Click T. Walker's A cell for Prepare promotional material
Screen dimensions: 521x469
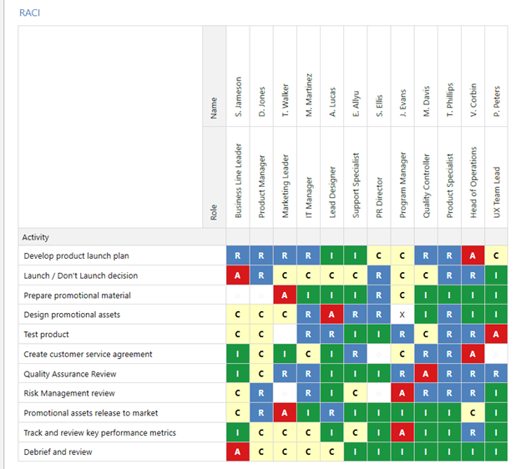pos(285,295)
